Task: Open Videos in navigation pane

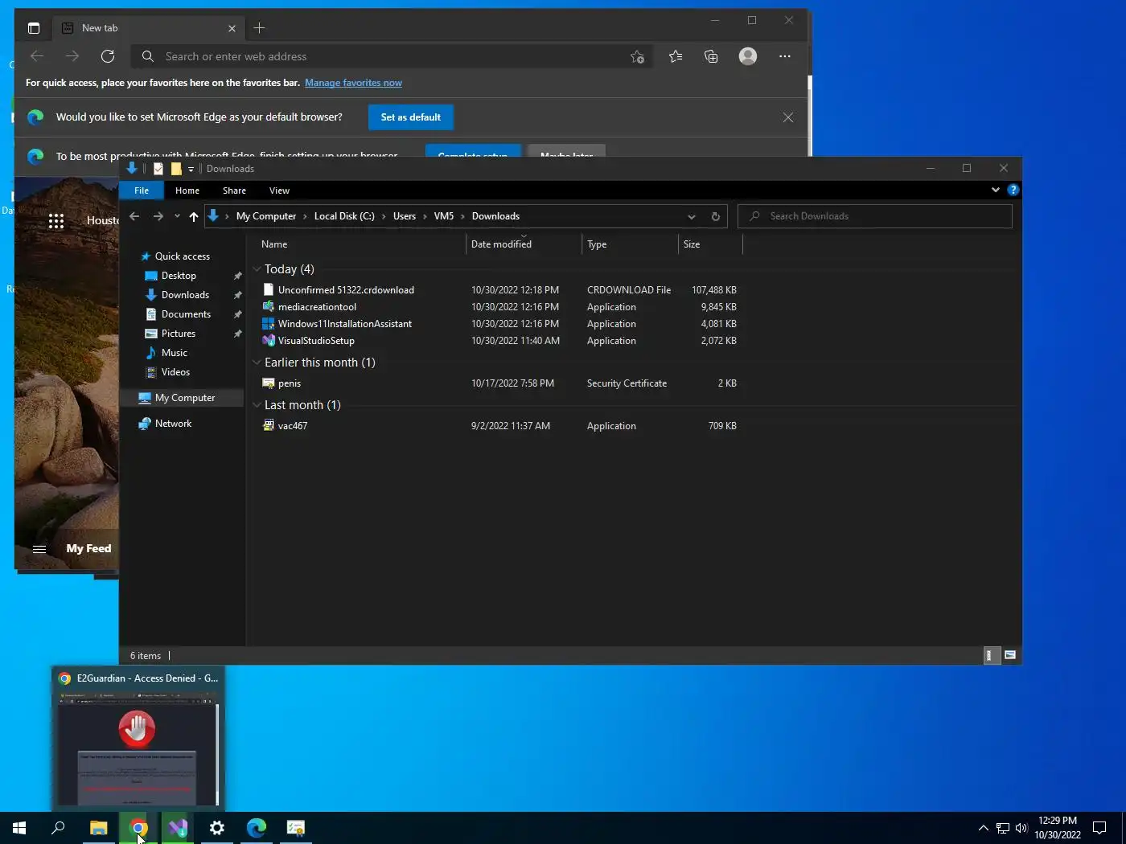Action: pyautogui.click(x=175, y=372)
